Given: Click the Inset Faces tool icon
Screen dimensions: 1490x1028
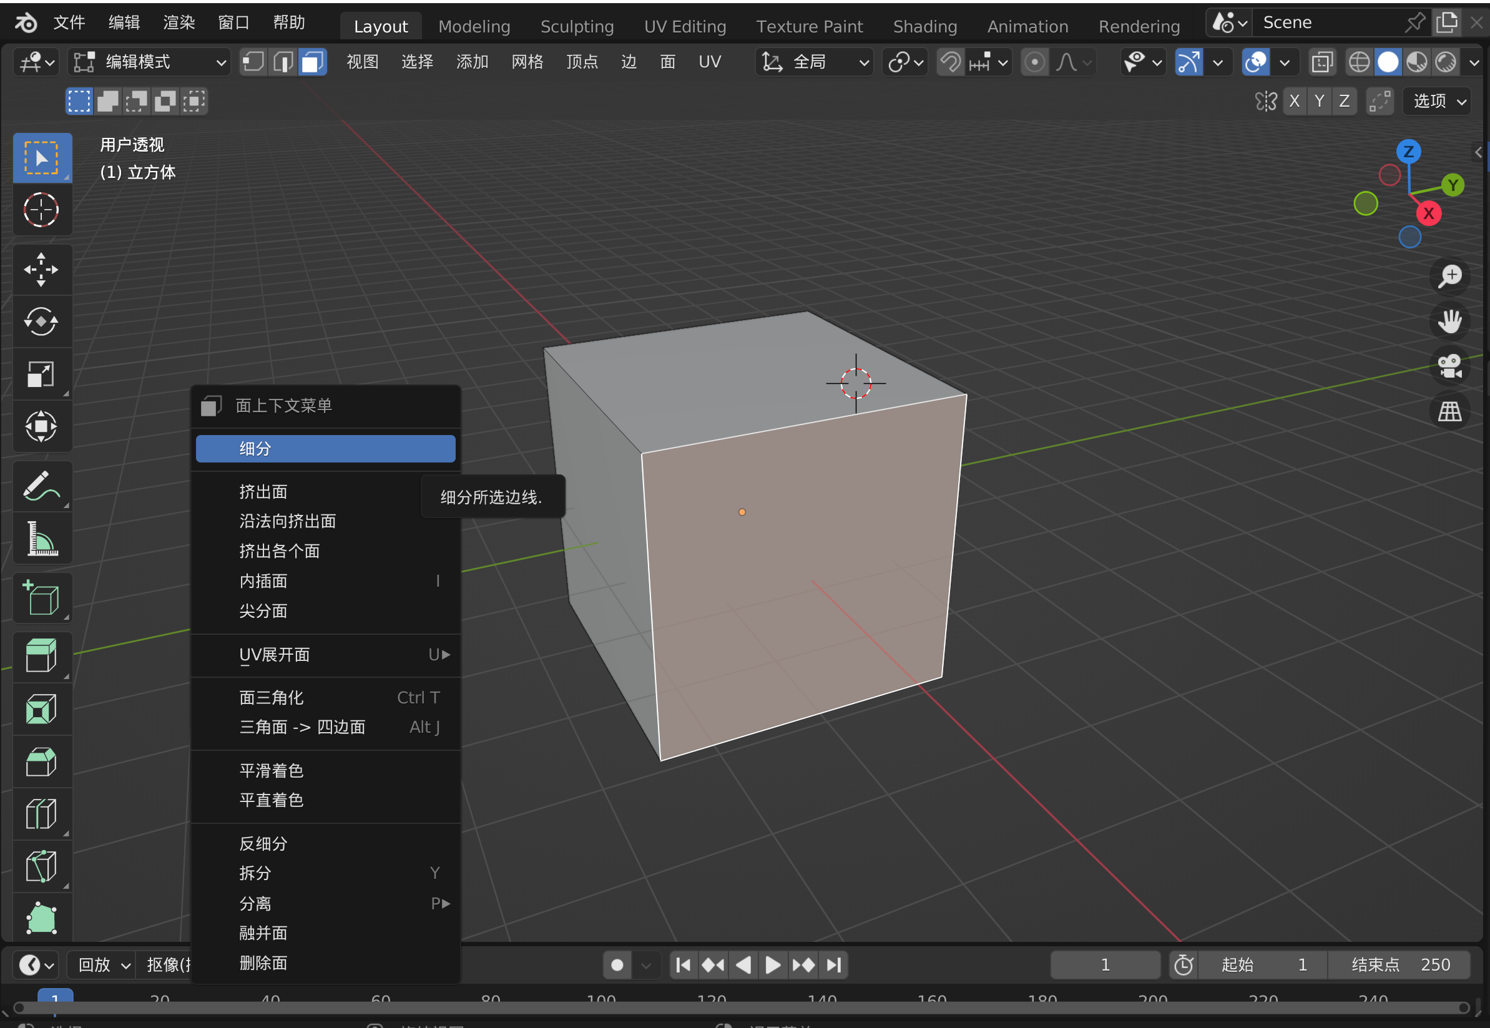Looking at the screenshot, I should coord(41,710).
